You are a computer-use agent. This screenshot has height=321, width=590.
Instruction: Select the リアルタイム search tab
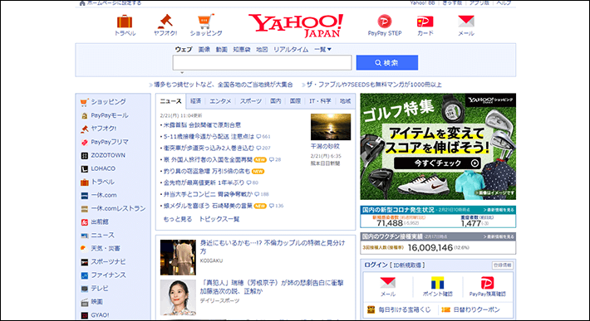click(291, 49)
